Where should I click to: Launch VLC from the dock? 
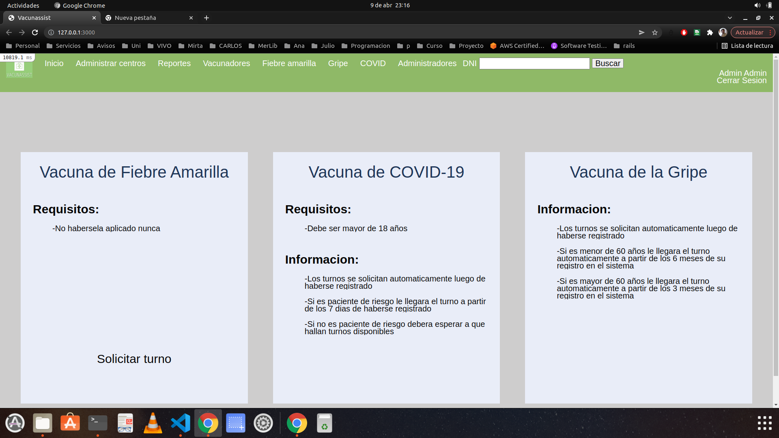click(153, 423)
